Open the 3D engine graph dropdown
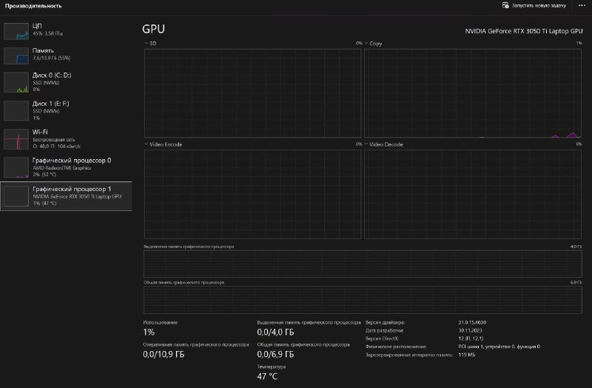The height and width of the screenshot is (388, 592). (146, 44)
